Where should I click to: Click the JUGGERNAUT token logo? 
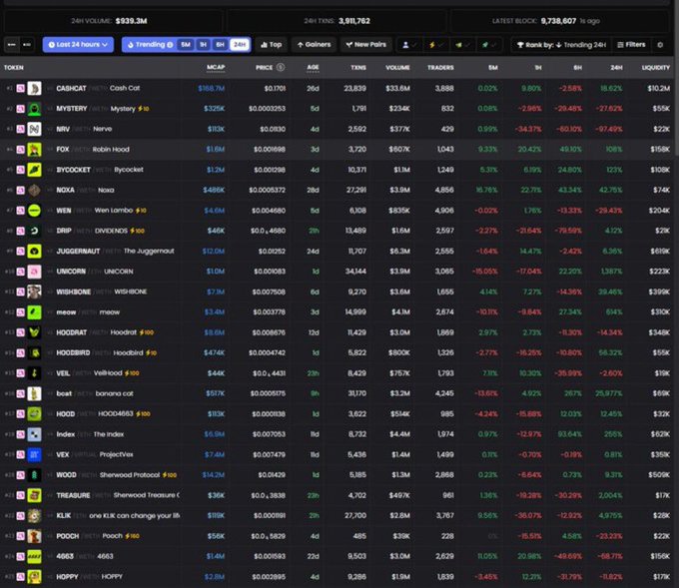click(34, 252)
